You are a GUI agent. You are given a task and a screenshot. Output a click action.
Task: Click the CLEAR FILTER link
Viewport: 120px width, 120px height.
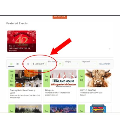click(x=105, y=64)
